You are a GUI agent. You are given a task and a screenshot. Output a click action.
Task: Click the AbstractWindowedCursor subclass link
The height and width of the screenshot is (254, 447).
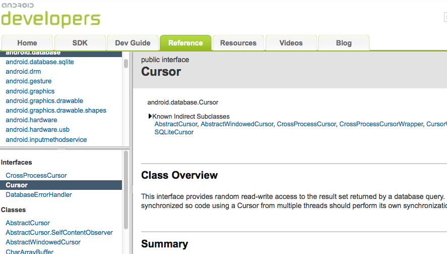pos(237,124)
